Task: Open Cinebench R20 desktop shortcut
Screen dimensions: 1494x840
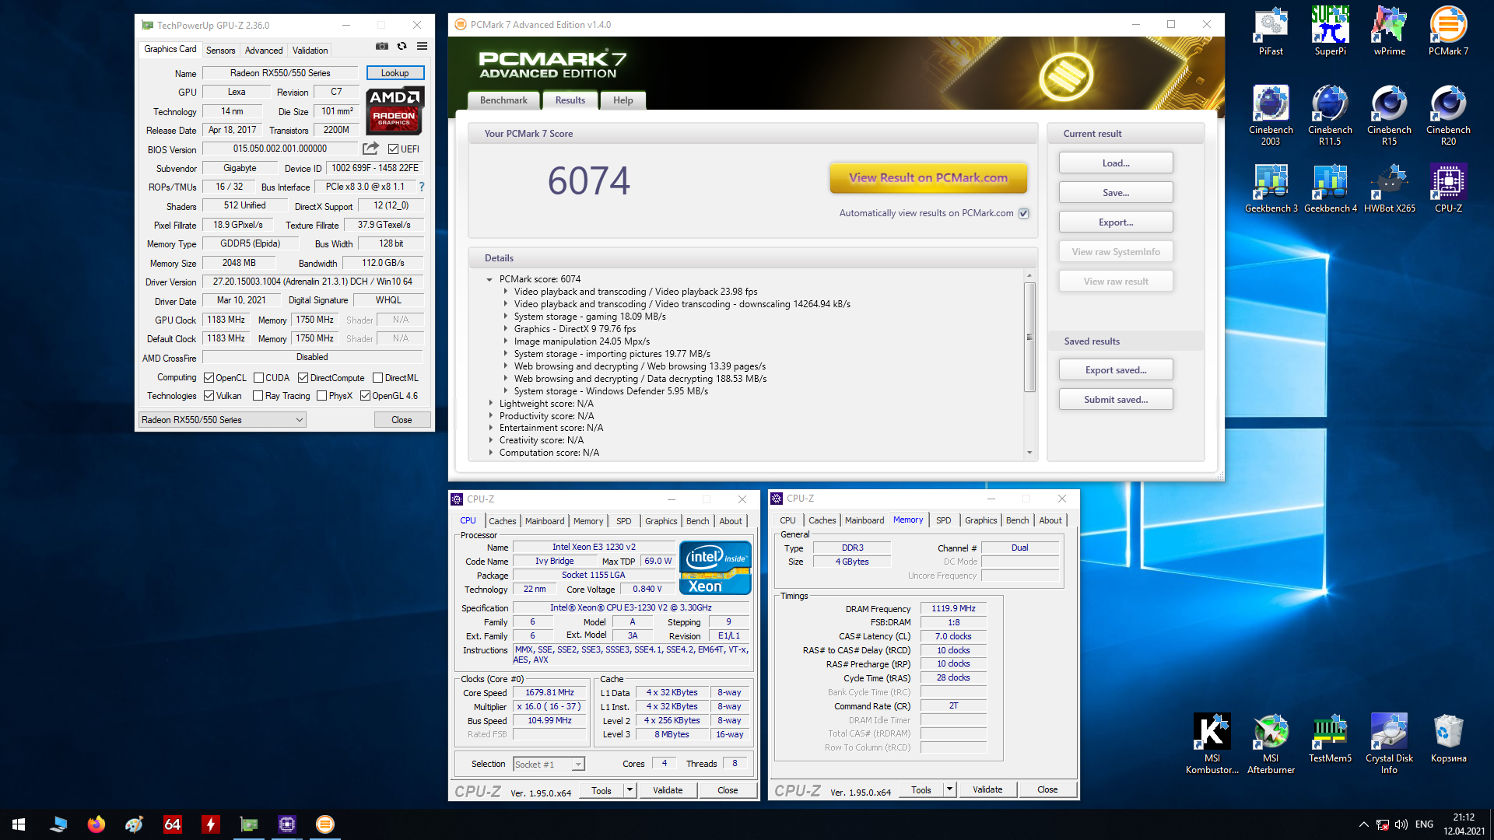Action: point(1448,116)
